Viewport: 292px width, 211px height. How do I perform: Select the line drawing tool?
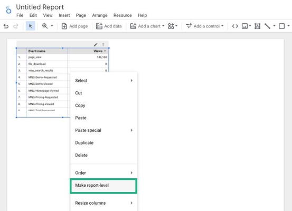[267, 26]
